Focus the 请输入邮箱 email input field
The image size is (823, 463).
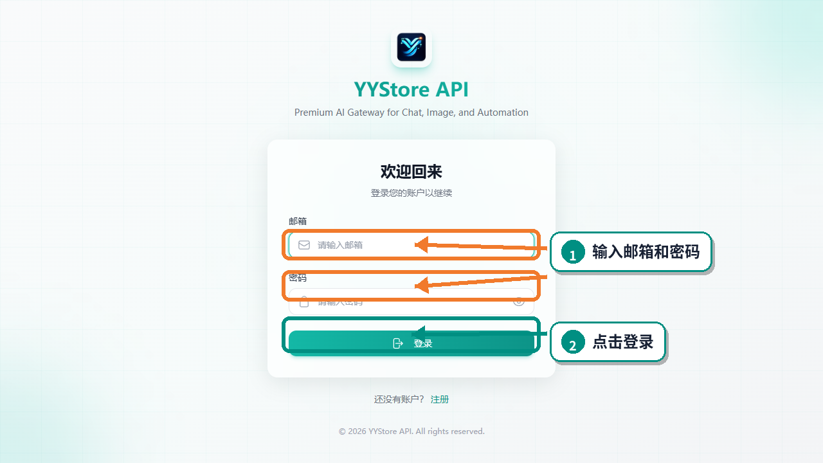click(x=411, y=245)
